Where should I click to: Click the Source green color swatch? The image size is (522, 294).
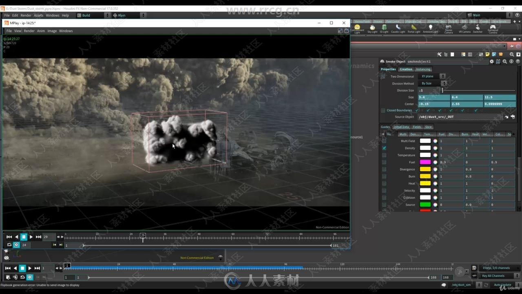425,205
